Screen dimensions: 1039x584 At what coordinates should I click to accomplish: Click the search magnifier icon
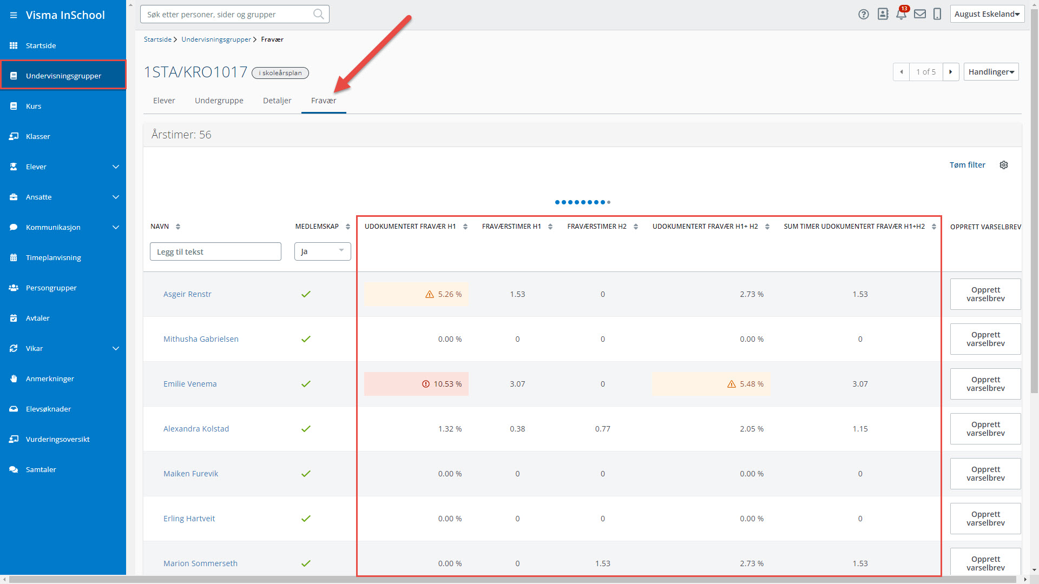tap(319, 15)
